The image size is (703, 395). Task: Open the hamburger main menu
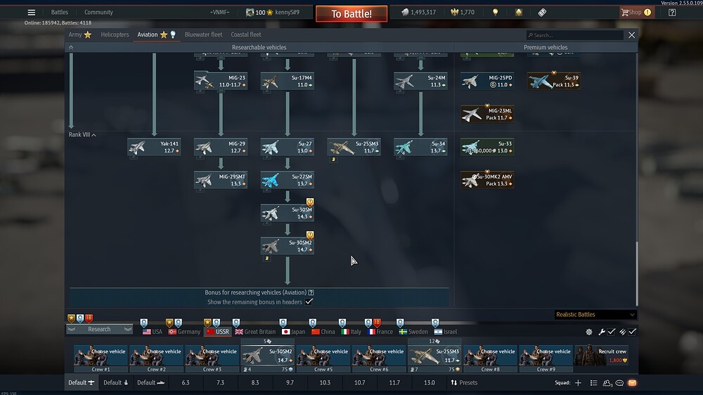tap(31, 12)
